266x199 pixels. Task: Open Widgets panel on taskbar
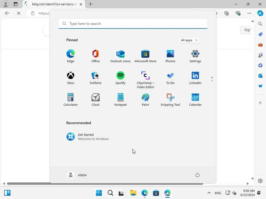point(7,193)
